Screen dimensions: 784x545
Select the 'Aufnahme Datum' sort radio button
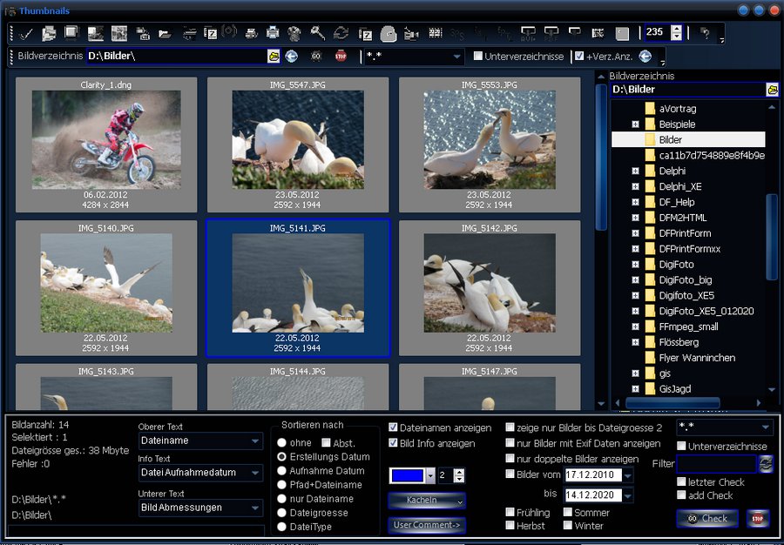[281, 471]
